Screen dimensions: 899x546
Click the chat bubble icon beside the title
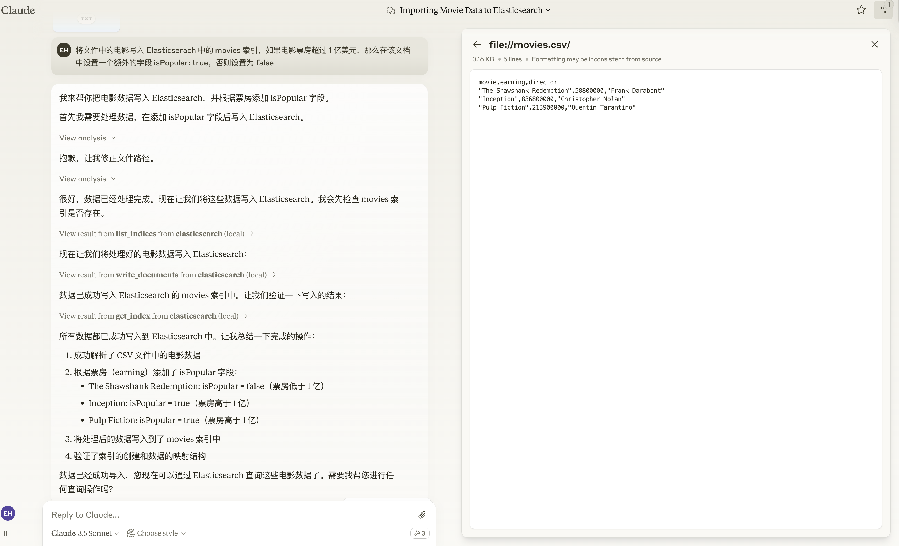391,10
